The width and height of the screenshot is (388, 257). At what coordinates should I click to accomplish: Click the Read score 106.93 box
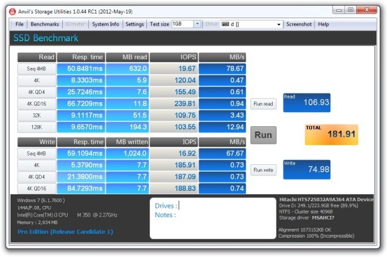[x=307, y=103]
